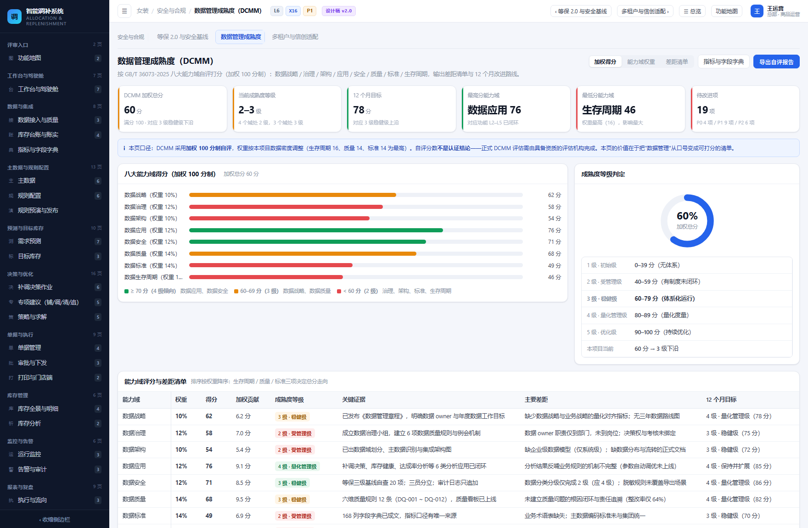Click the icon beside 运行监控 in sidebar
Viewport: 808px width, 528px height.
tap(11, 455)
